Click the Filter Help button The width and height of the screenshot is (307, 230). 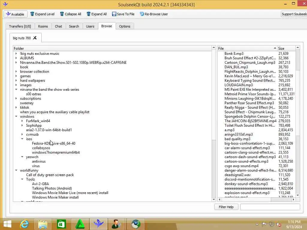pos(226,207)
